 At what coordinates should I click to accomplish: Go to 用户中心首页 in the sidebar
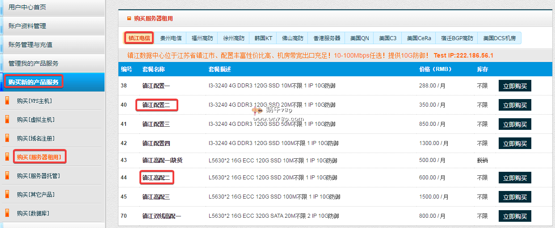click(27, 7)
